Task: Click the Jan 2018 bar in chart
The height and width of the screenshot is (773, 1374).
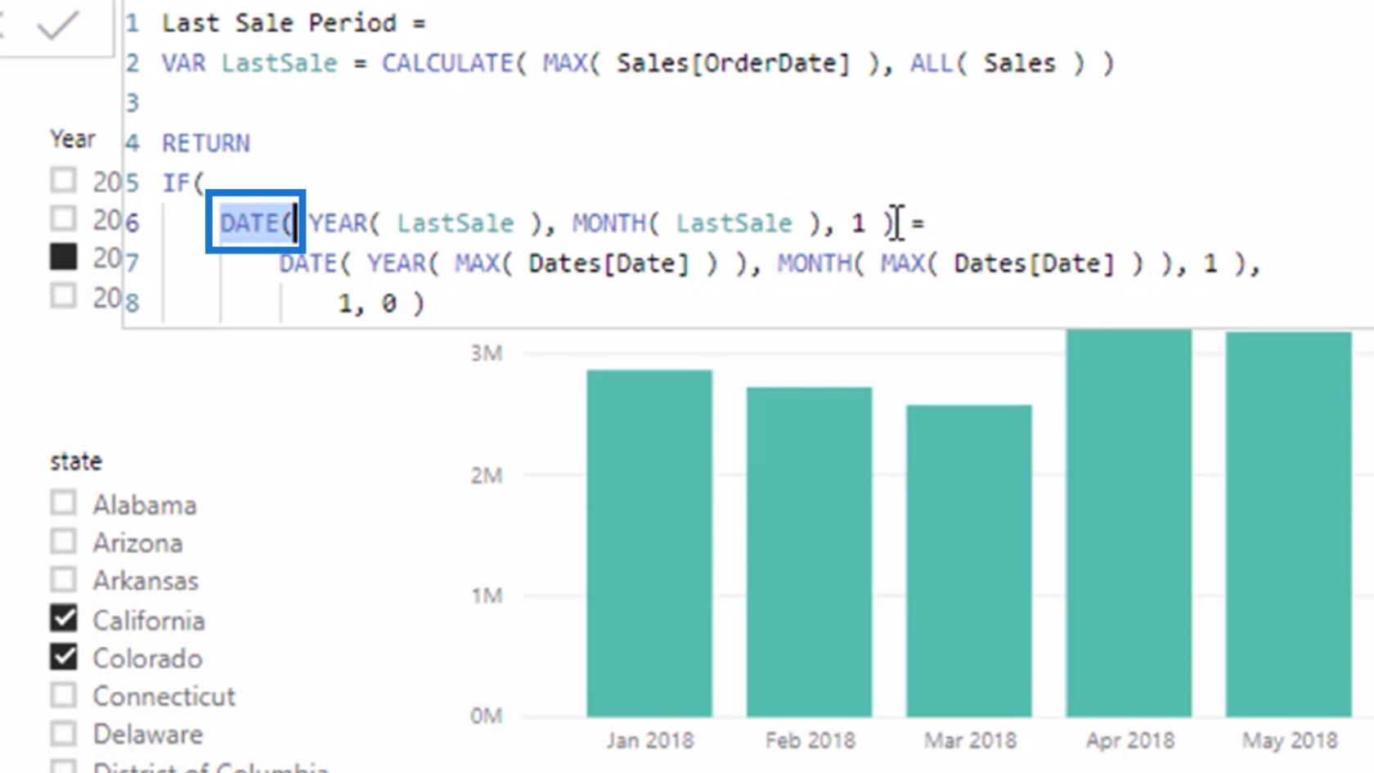Action: pos(649,543)
